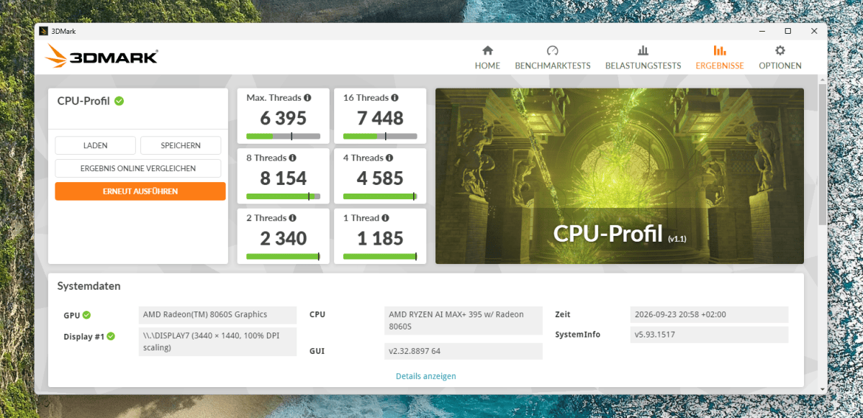Open the Home icon in navigation

pos(487,50)
